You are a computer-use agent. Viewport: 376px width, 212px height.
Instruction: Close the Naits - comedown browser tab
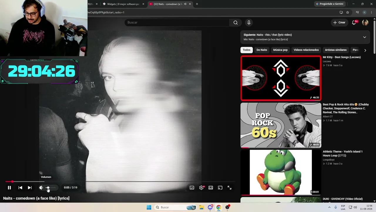[190, 4]
